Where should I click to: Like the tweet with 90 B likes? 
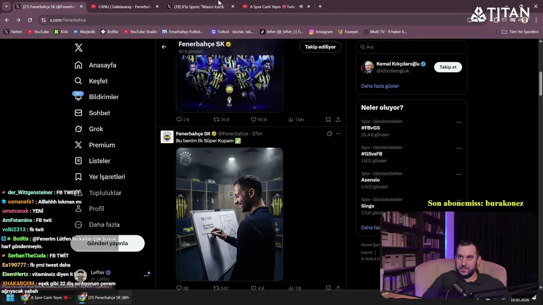[x=259, y=119]
